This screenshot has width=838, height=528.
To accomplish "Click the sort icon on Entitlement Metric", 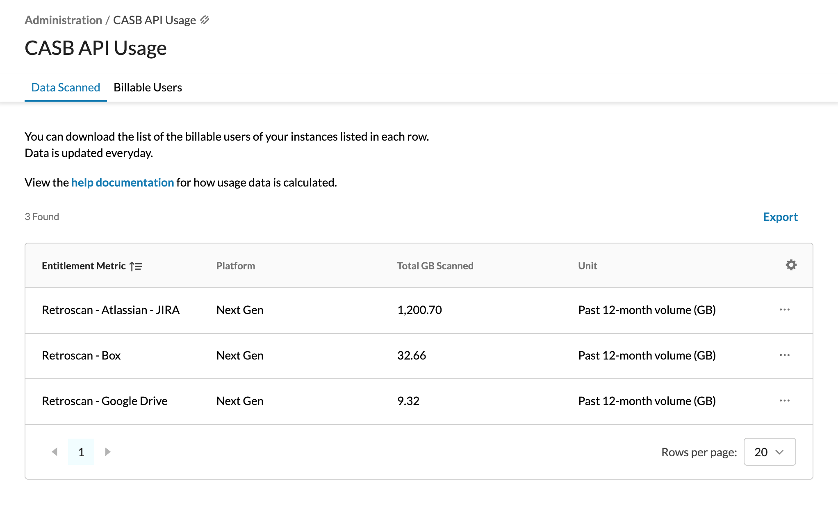I will coord(135,266).
